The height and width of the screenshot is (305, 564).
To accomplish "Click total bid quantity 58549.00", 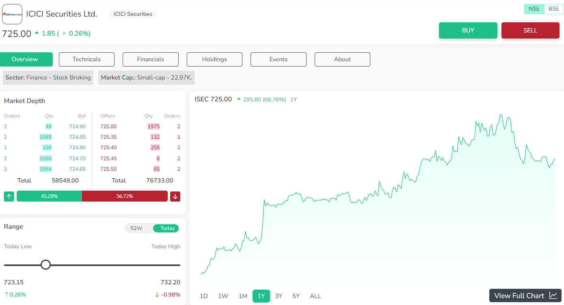I will [65, 180].
